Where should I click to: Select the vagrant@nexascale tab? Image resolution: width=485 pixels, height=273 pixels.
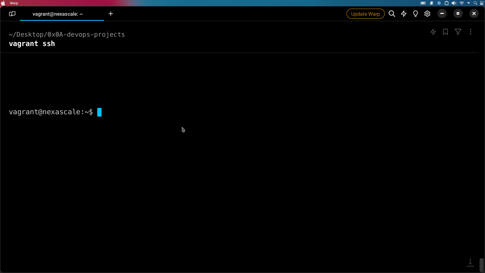[x=58, y=14]
